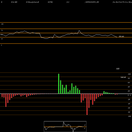132x132 pixels.
Task: Click the 0 label on RSI chart's left axis
Action: coord(1,45)
